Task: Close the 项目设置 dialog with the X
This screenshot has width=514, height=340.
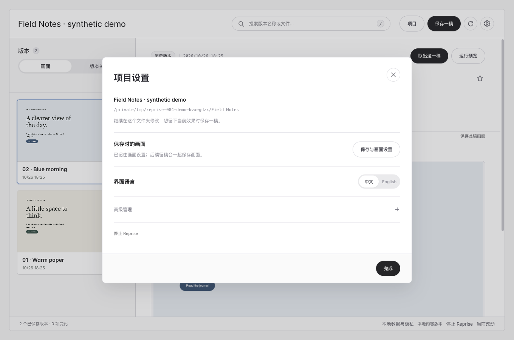Action: pos(393,75)
